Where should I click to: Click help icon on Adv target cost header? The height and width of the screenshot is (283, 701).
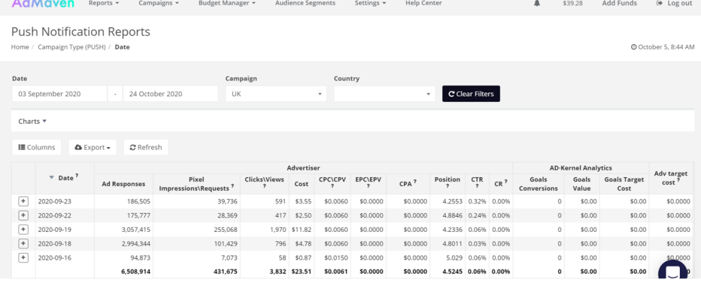[x=678, y=180]
